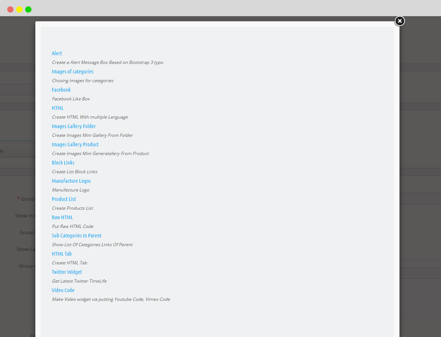Click 'Put Raw HTML Code' text

[72, 226]
